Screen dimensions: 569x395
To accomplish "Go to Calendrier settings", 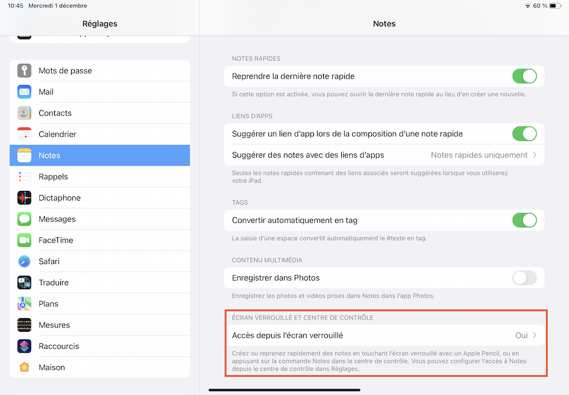I will [57, 134].
